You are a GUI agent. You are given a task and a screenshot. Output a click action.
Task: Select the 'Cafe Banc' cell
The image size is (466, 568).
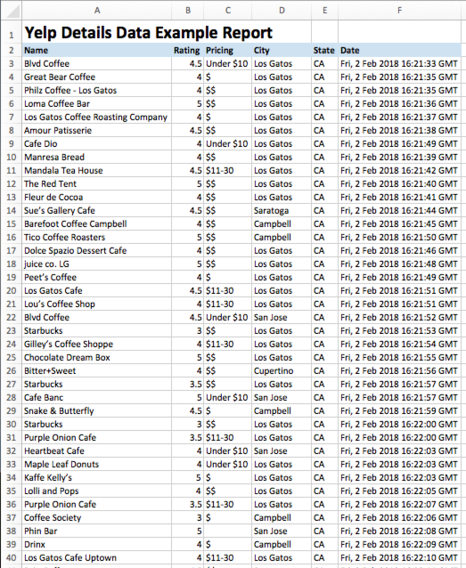[x=97, y=397]
